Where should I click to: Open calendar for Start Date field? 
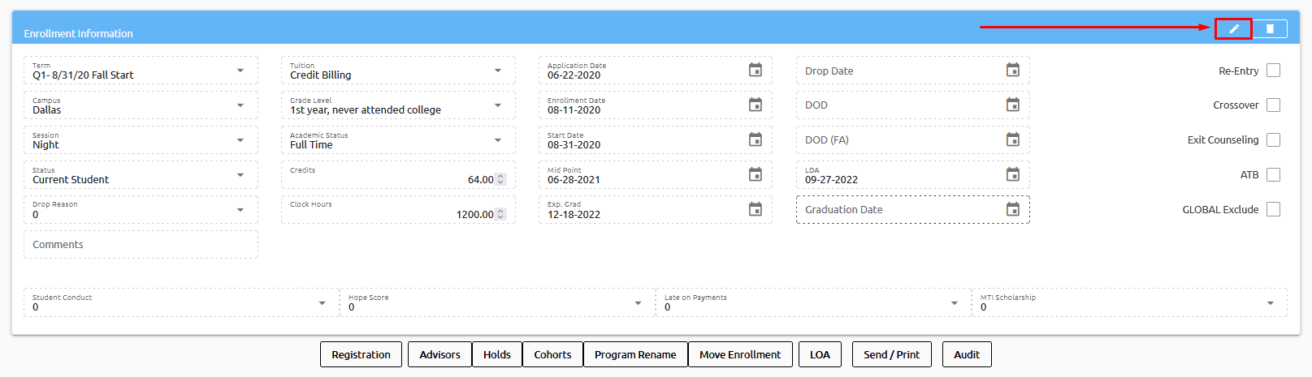tap(755, 140)
